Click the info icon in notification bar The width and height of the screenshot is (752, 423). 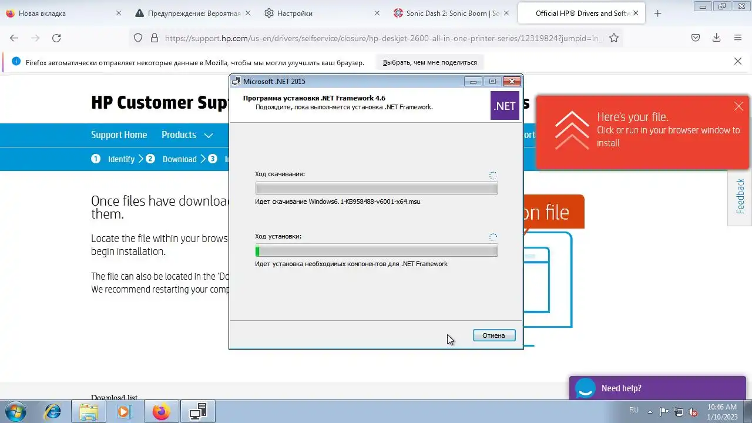click(16, 62)
